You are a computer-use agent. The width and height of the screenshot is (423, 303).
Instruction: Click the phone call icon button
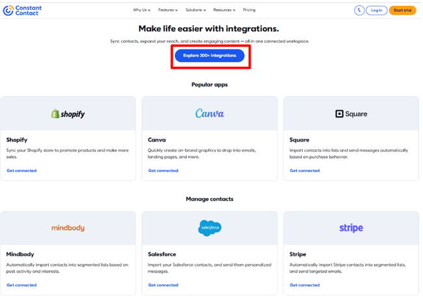point(361,10)
